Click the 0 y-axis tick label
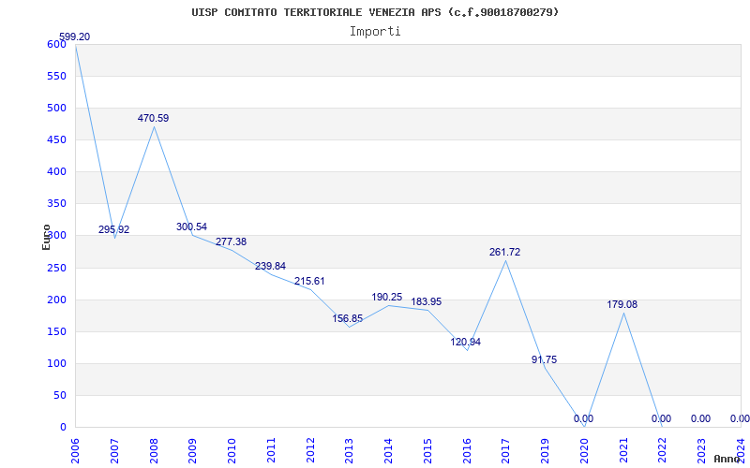Viewport: 750px width, 468px height. (x=63, y=428)
